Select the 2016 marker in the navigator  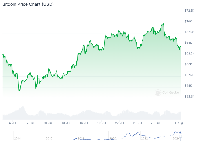(49, 138)
